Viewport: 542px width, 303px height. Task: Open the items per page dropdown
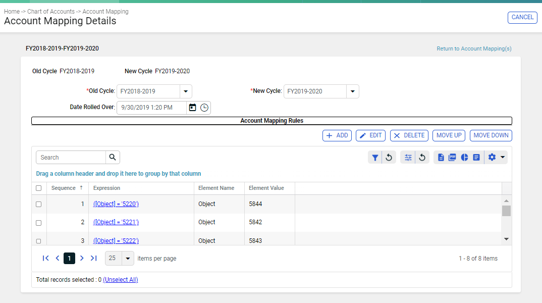tap(128, 259)
